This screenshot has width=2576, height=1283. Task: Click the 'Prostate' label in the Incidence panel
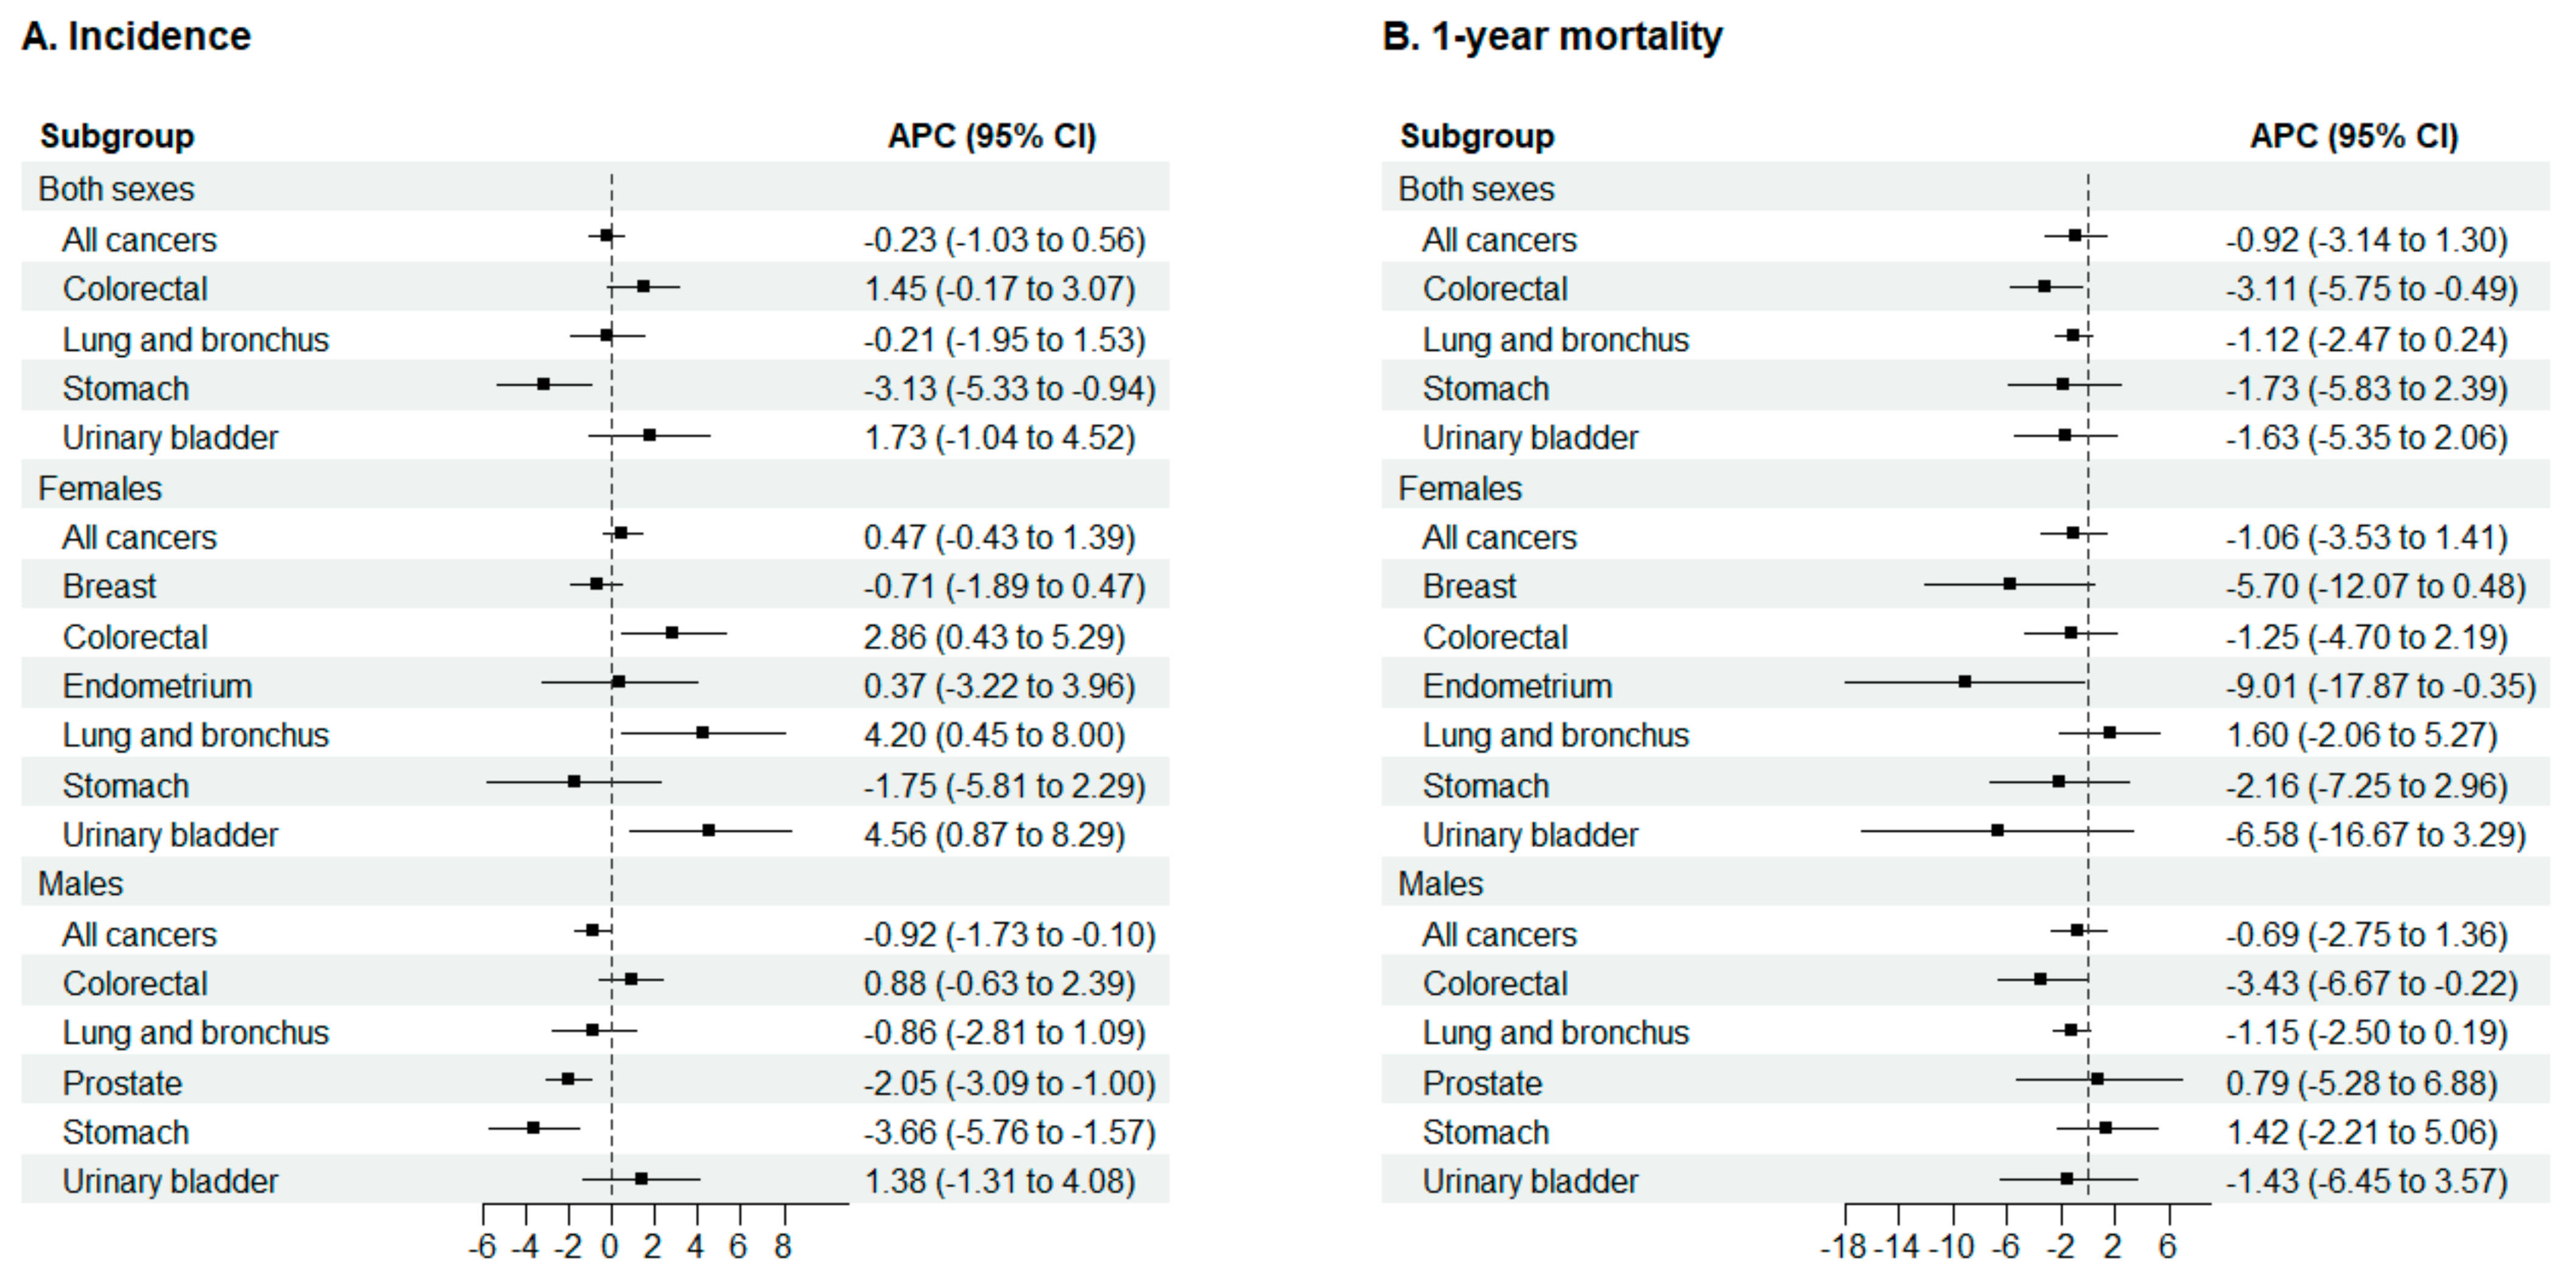click(x=122, y=1083)
